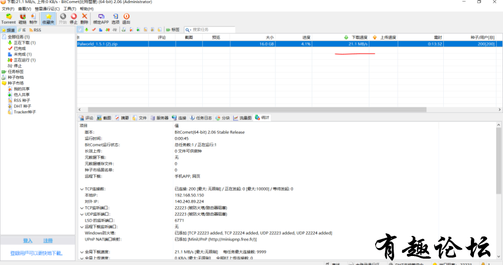Screen dimensions: 503x265
Task: Click the statistics panel vertical scrollbar
Action: (498, 161)
